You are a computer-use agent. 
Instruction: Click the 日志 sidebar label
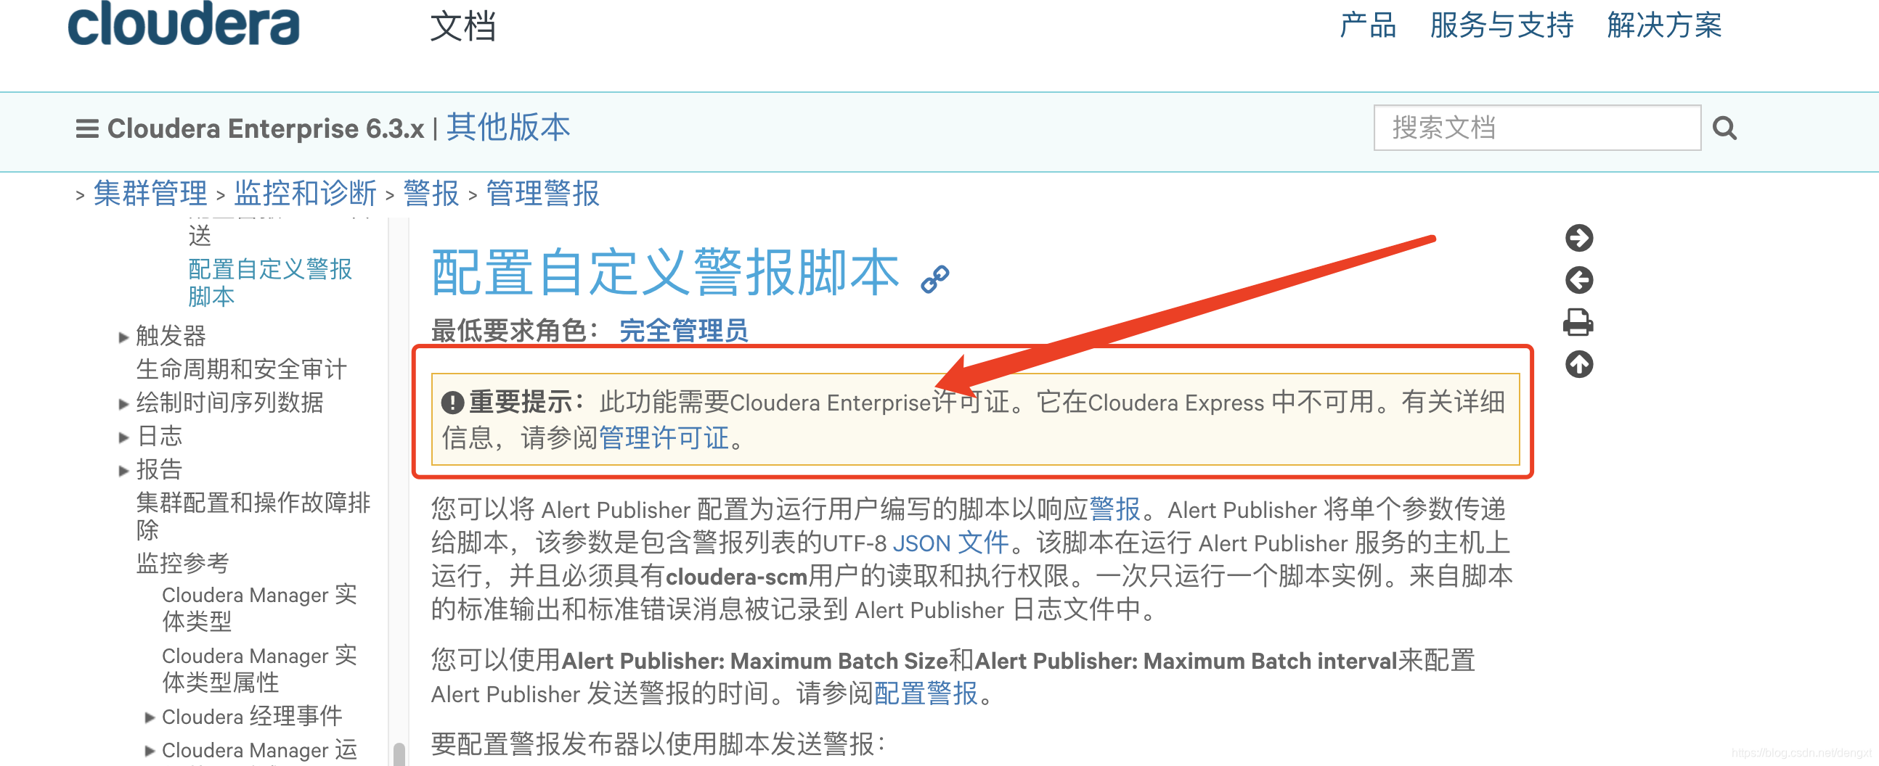coord(159,437)
